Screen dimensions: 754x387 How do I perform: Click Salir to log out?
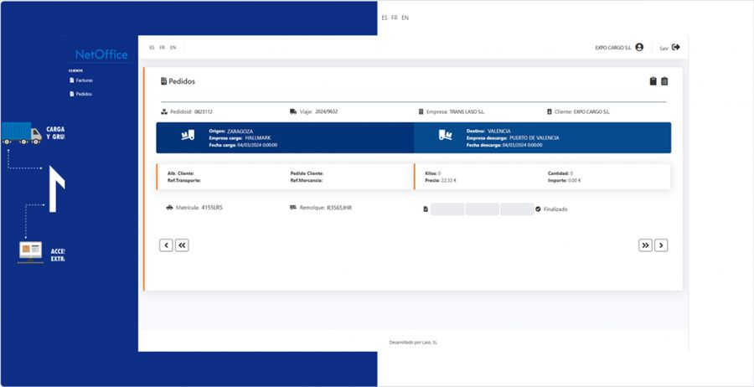664,48
